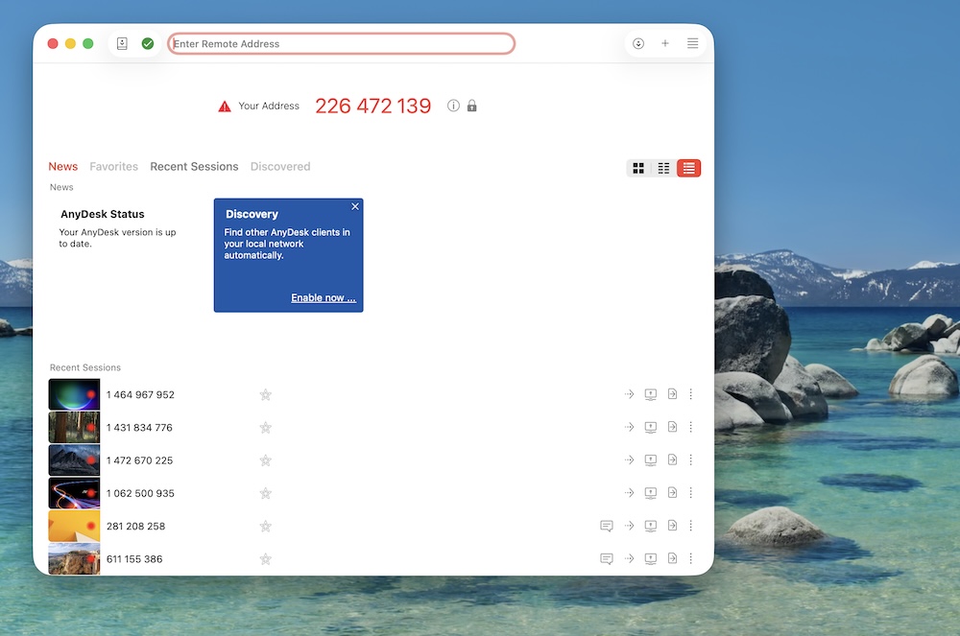Open more options for 1 472 670 225

coord(690,459)
